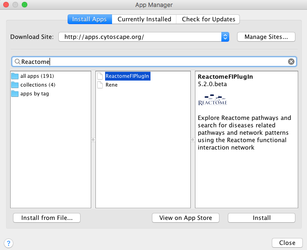This screenshot has height=250, width=307.
Task: Click the green window zoom button
Action: (25, 5)
